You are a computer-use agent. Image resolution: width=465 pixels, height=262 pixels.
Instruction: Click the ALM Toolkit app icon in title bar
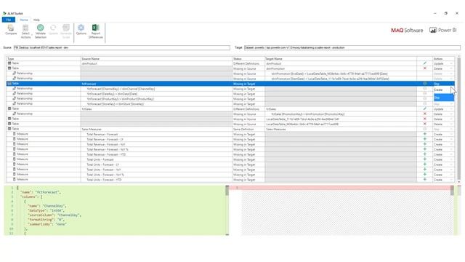tap(4, 13)
